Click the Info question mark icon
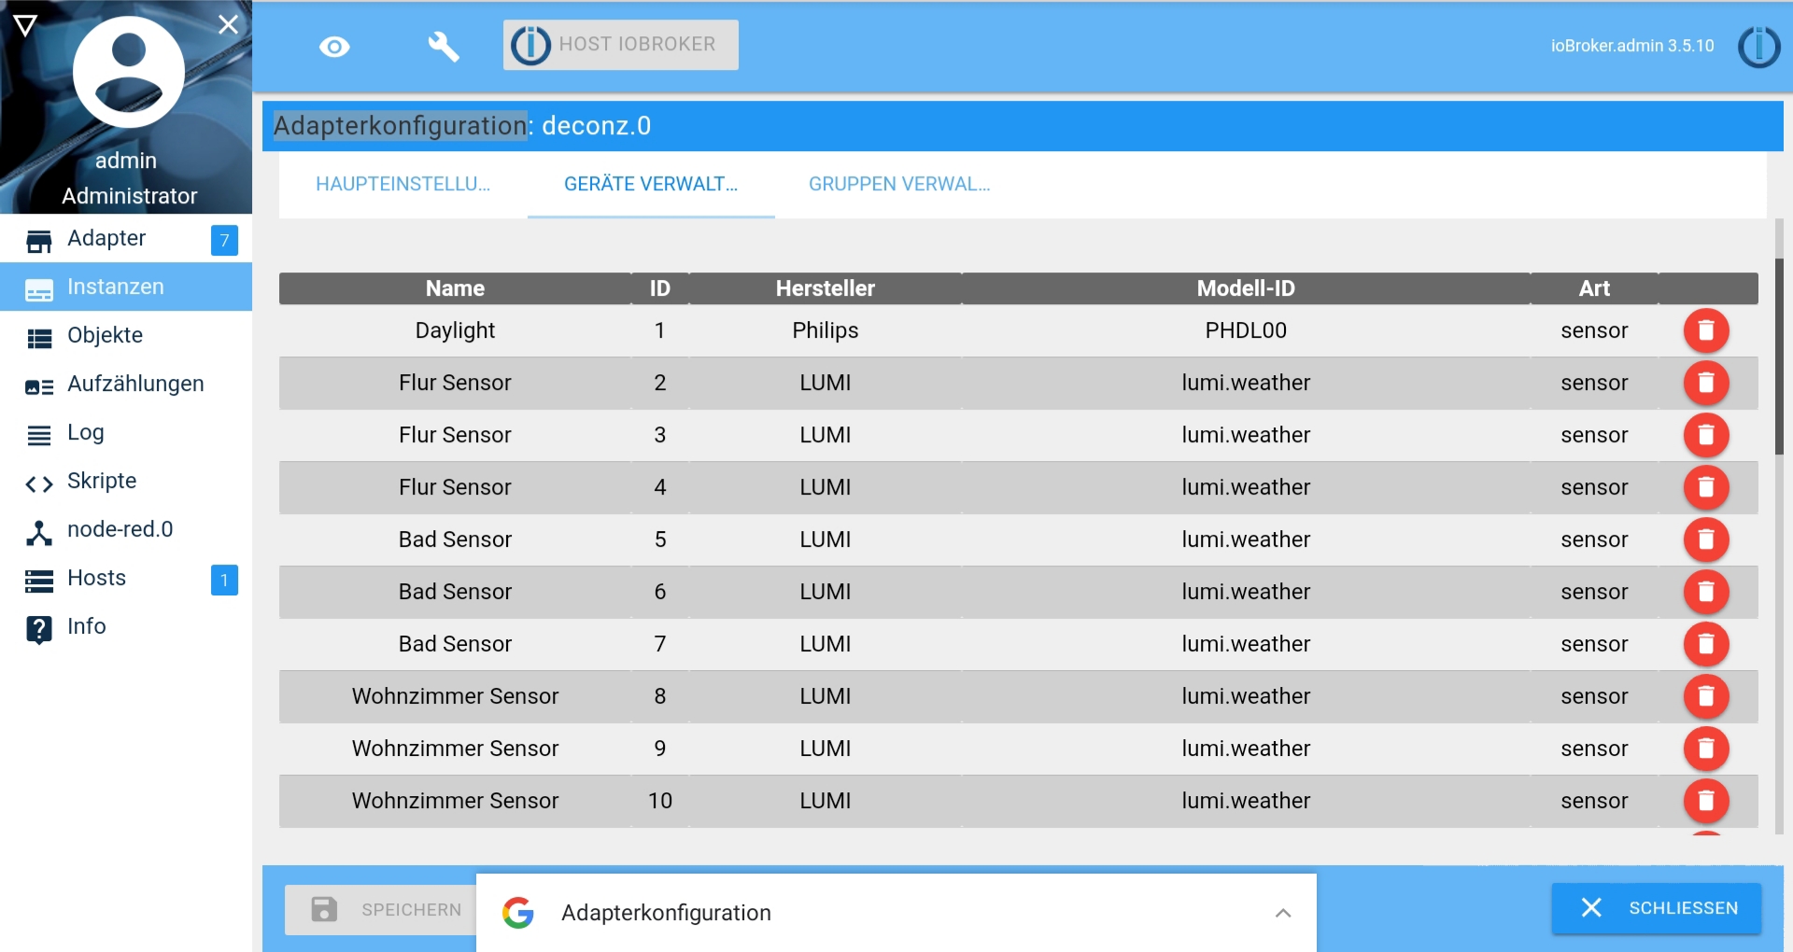 click(39, 630)
